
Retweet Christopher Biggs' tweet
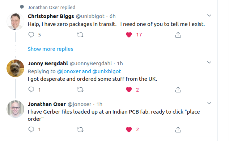pyautogui.click(x=80, y=35)
